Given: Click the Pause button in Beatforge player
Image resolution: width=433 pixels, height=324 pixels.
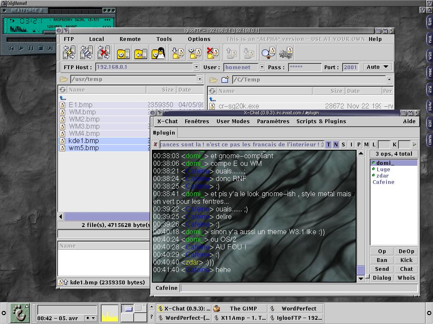Looking at the screenshot, I should (x=30, y=48).
